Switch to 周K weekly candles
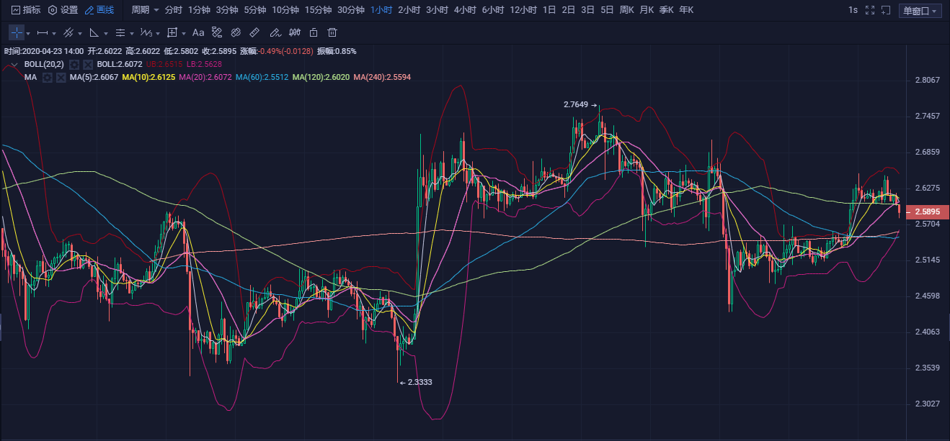Image resolution: width=950 pixels, height=441 pixels. click(x=627, y=10)
